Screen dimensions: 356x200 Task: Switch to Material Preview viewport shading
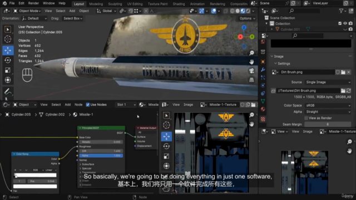(243, 11)
